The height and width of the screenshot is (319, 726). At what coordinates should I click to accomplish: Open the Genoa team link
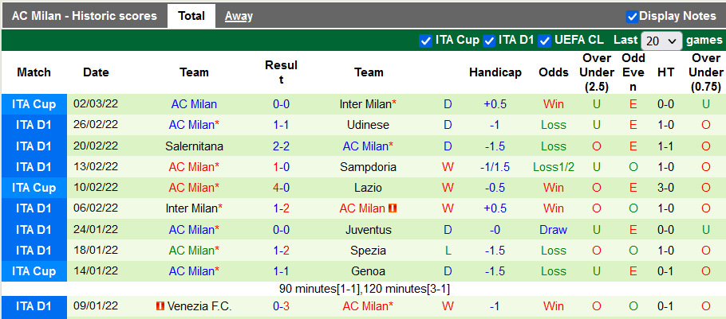click(x=368, y=271)
